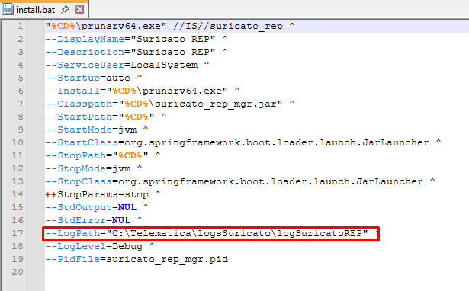Click the ++StopParams=stop line
The height and width of the screenshot is (291, 469).
(103, 194)
